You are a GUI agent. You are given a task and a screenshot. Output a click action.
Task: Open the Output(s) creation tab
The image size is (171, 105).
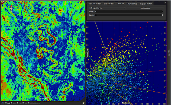(x=146, y=4)
